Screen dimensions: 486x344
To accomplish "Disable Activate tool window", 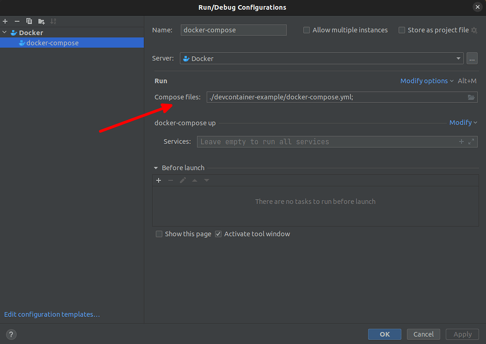I will coord(218,234).
